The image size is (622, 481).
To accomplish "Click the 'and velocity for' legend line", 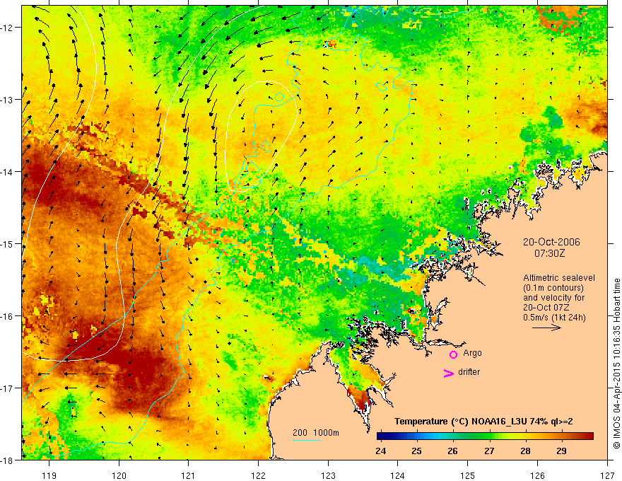I will [553, 298].
